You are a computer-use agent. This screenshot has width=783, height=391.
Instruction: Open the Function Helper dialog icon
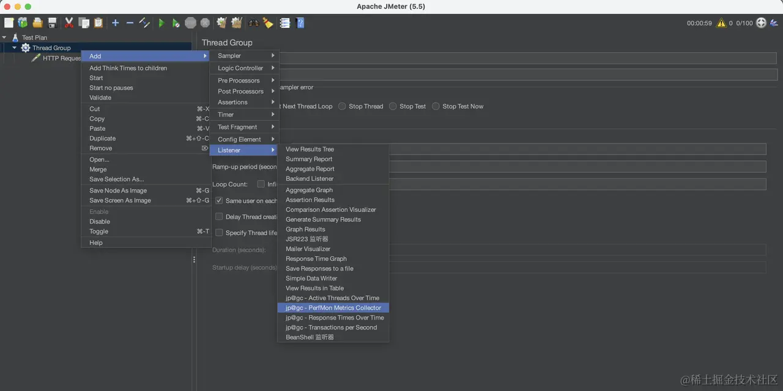284,23
